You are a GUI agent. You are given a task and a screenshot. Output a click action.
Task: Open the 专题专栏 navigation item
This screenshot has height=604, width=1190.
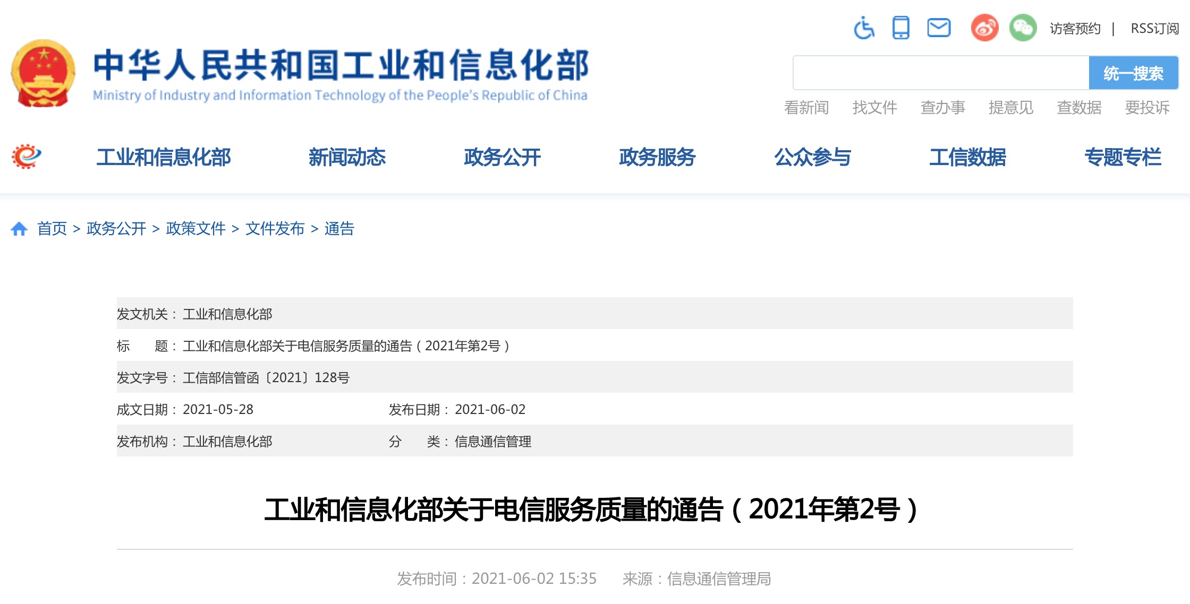[1123, 157]
